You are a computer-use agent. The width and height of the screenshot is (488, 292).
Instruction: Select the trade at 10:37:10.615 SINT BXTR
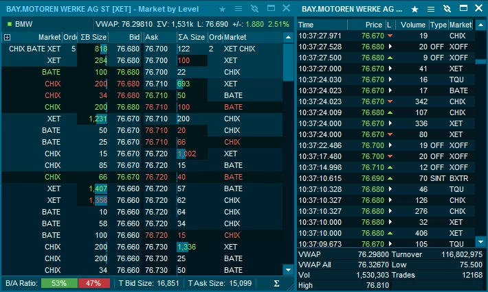(386, 178)
